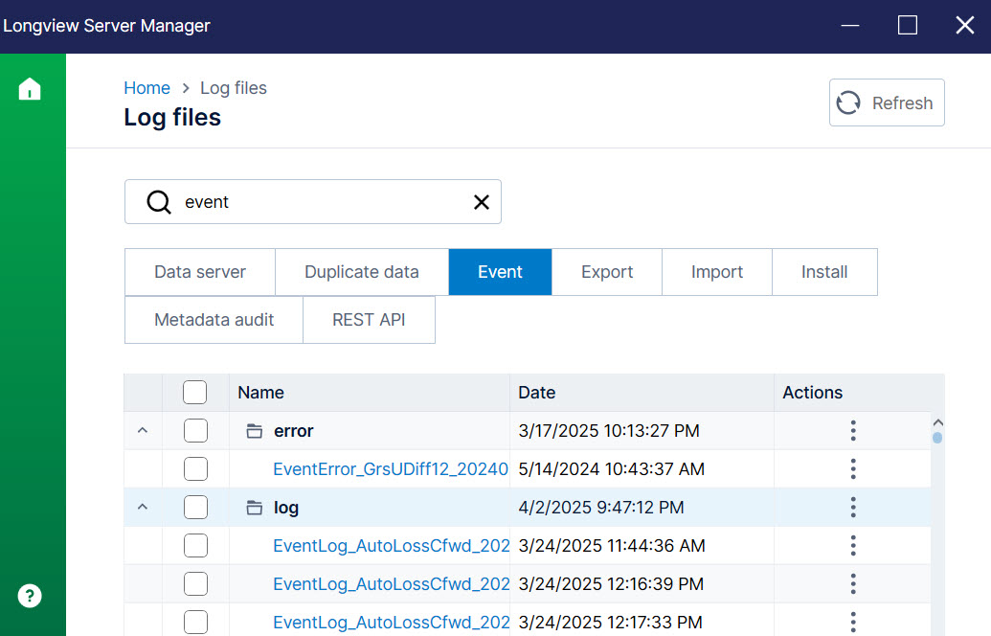This screenshot has width=991, height=636.
Task: Switch to the Export tab
Action: coord(606,271)
